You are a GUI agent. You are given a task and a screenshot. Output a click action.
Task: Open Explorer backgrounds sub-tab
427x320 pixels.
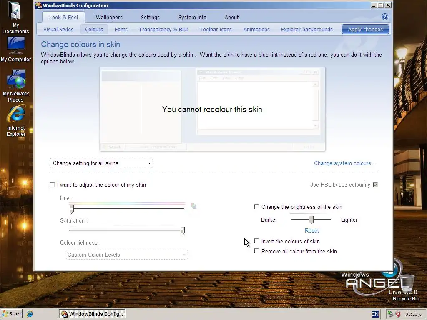pyautogui.click(x=306, y=30)
